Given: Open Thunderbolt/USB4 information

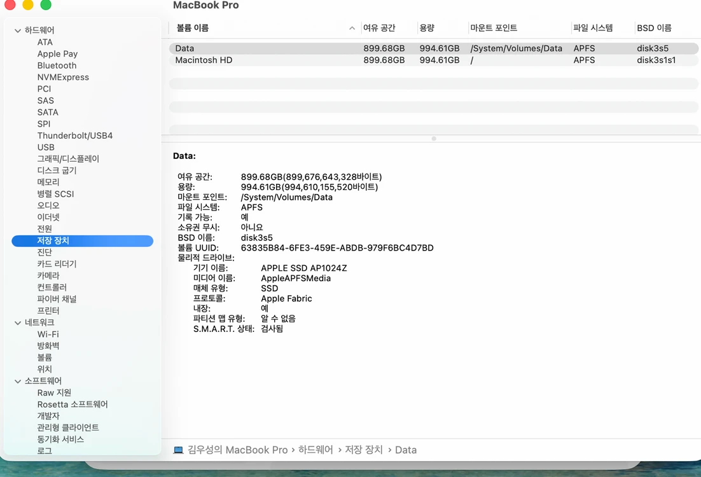Looking at the screenshot, I should pyautogui.click(x=75, y=135).
